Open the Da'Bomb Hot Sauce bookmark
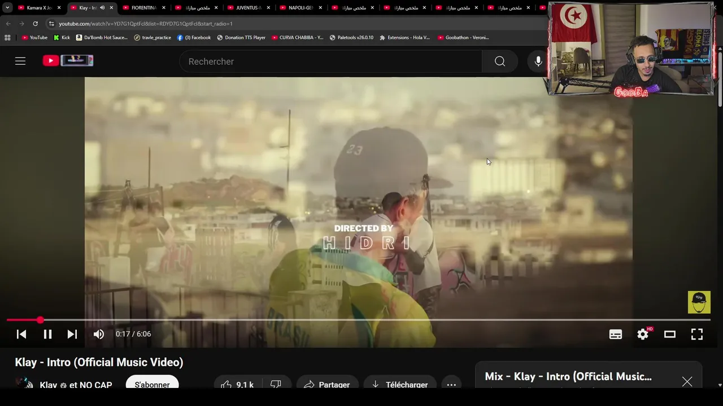Viewport: 723px width, 406px height. (x=102, y=38)
